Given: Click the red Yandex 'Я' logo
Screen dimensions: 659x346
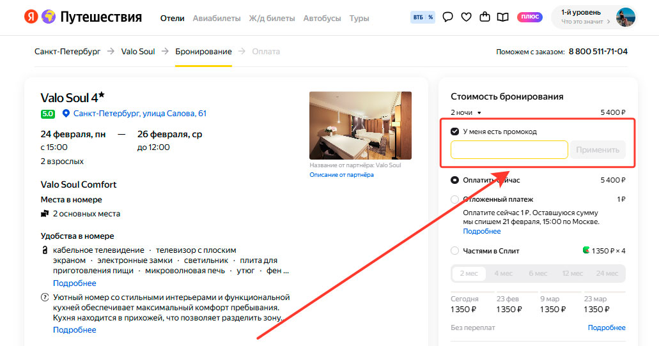Looking at the screenshot, I should pos(31,17).
